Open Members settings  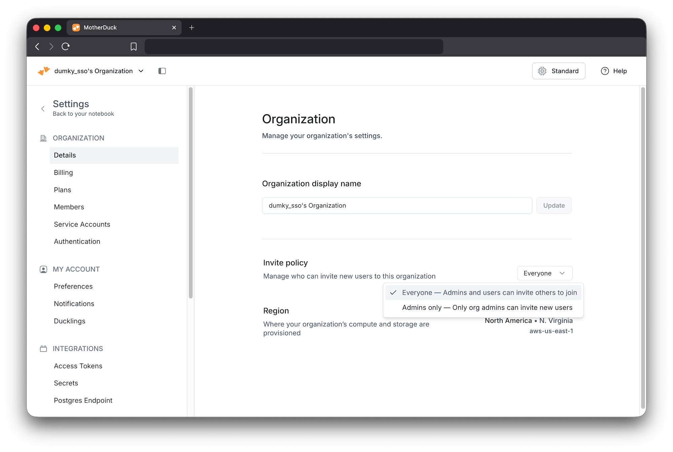coord(114,207)
